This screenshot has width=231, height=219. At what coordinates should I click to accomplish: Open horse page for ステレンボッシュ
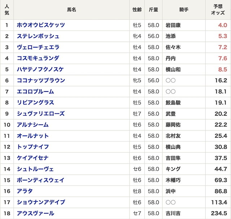point(38,36)
